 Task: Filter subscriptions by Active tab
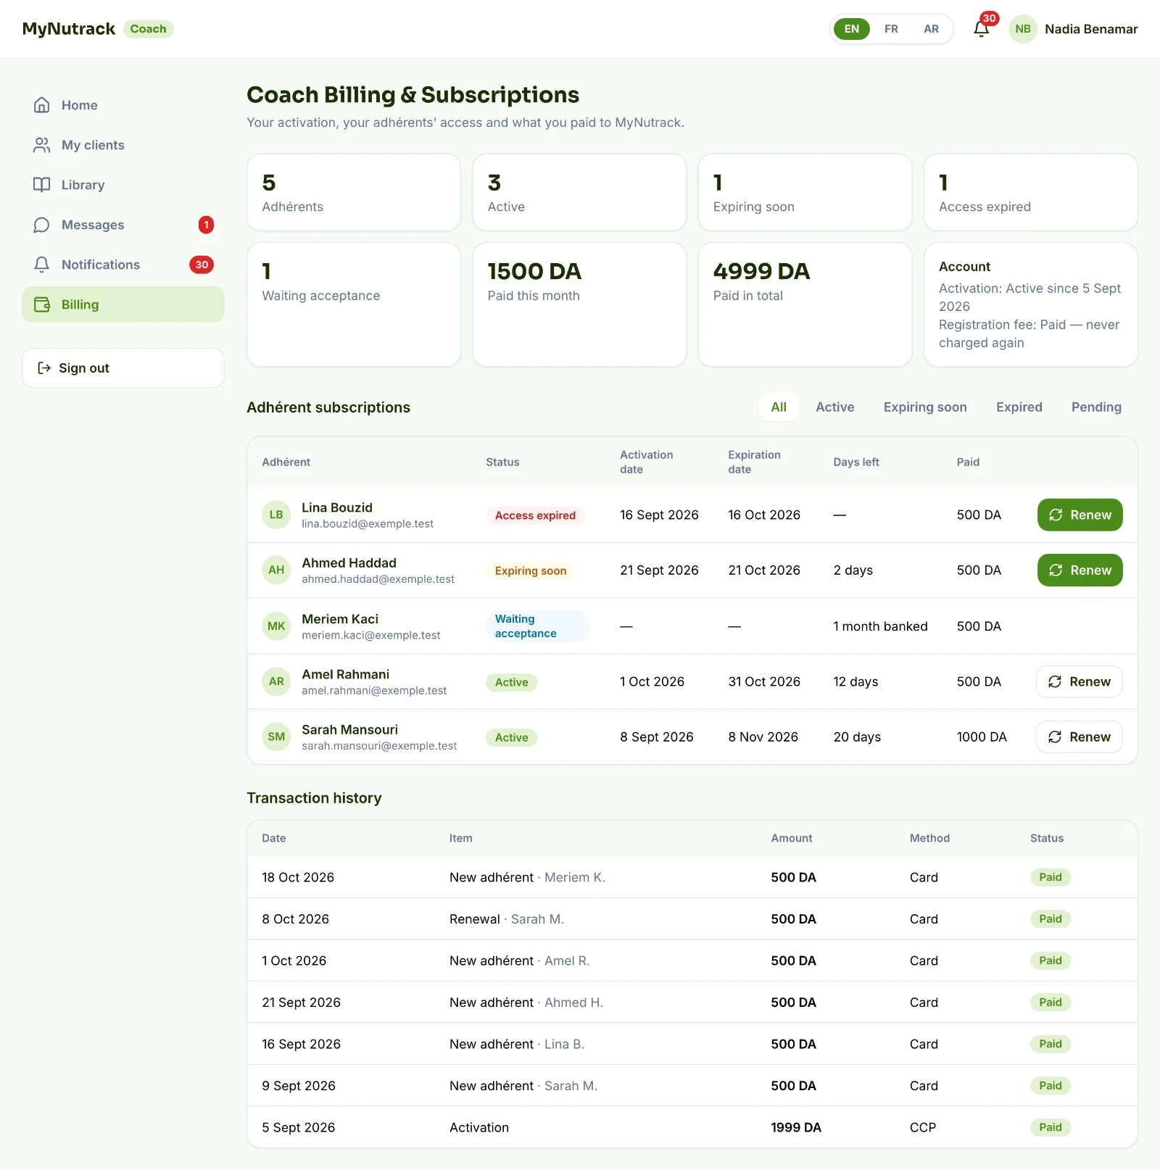[x=835, y=407]
